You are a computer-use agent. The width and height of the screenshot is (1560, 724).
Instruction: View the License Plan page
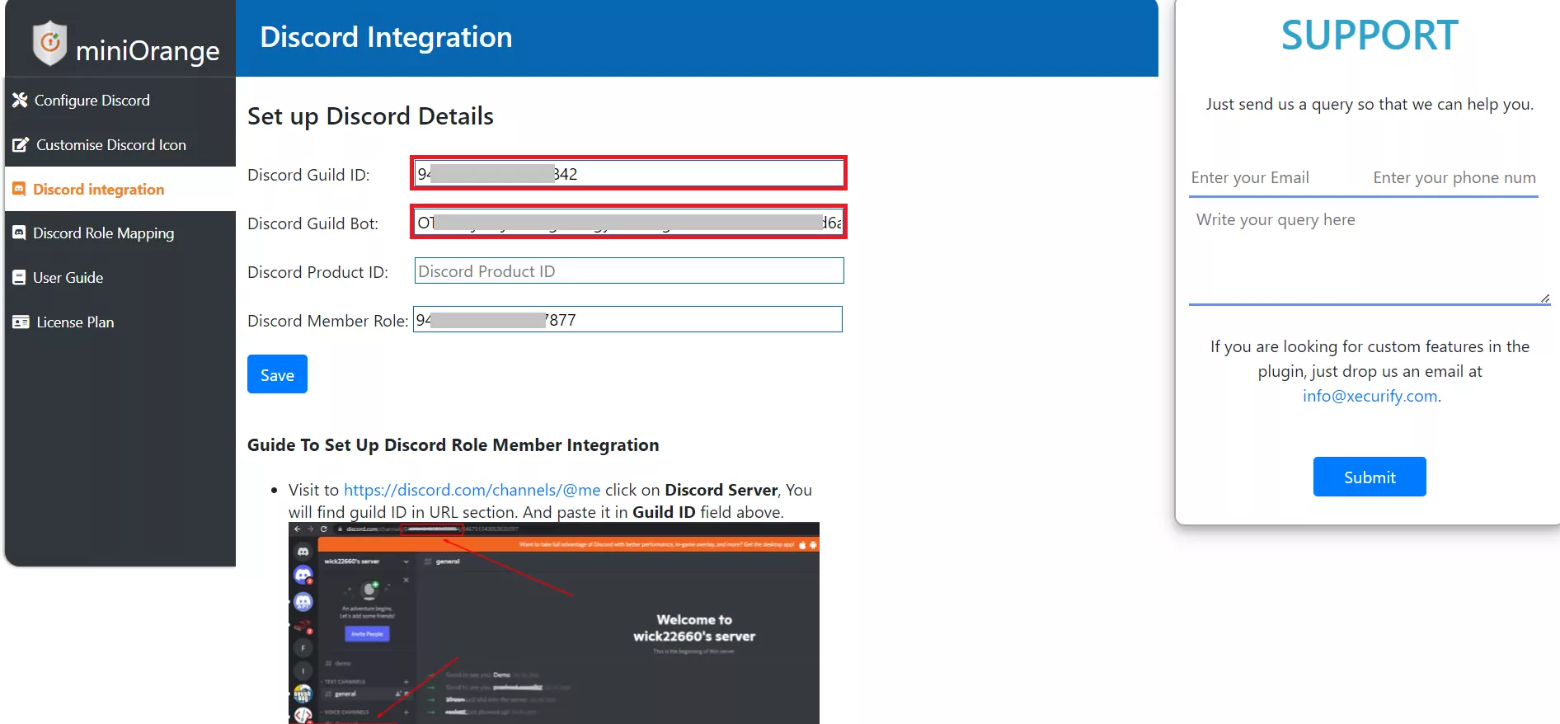120,322
